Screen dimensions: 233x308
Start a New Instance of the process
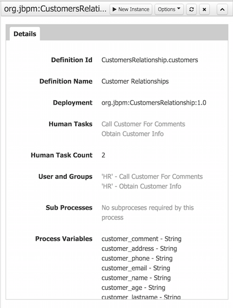(x=131, y=9)
